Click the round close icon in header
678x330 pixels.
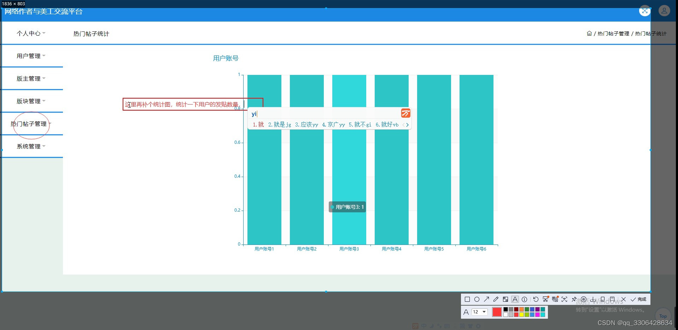tap(645, 11)
